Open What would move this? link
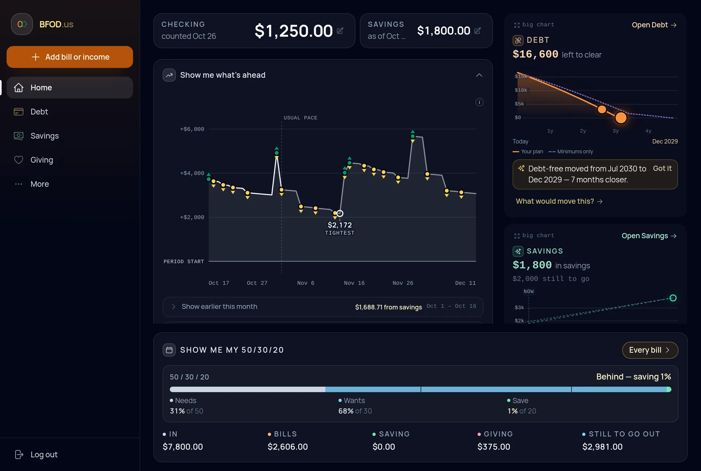This screenshot has width=701, height=471. 559,201
